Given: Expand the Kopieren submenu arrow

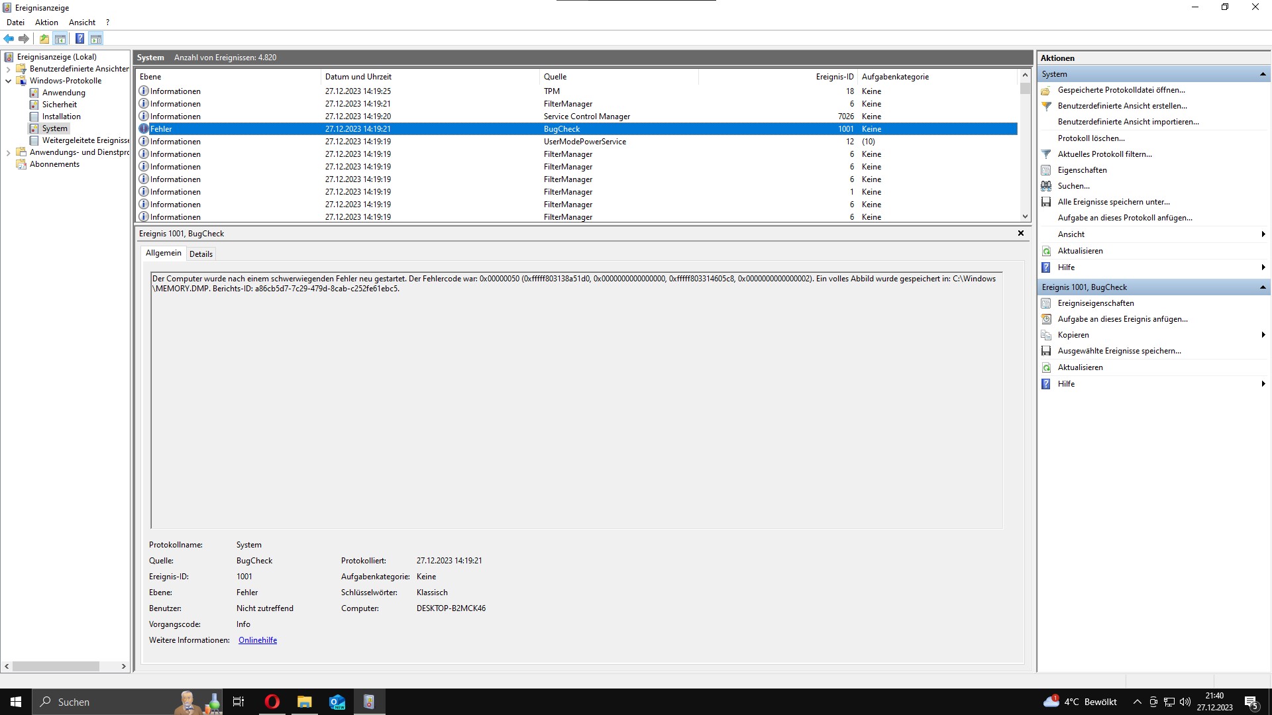Looking at the screenshot, I should [x=1263, y=335].
